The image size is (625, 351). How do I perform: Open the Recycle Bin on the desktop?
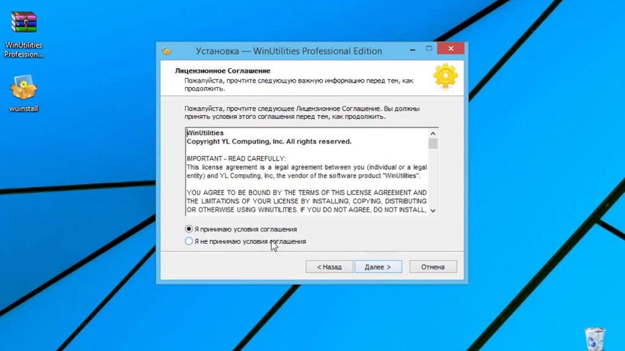click(595, 339)
